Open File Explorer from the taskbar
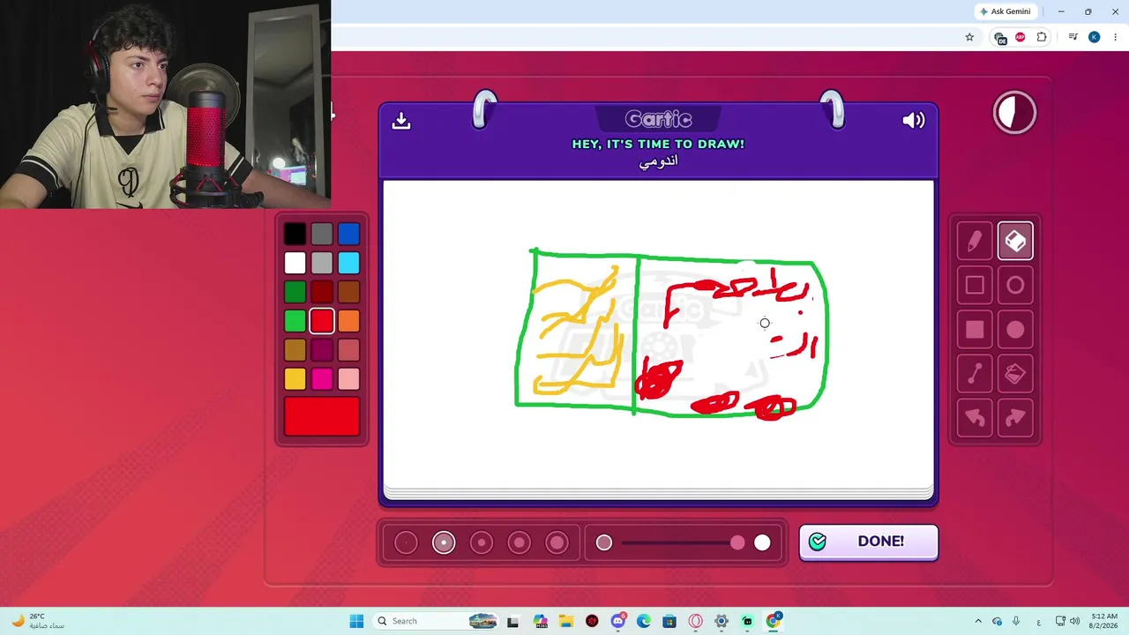The width and height of the screenshot is (1129, 635). [x=565, y=621]
